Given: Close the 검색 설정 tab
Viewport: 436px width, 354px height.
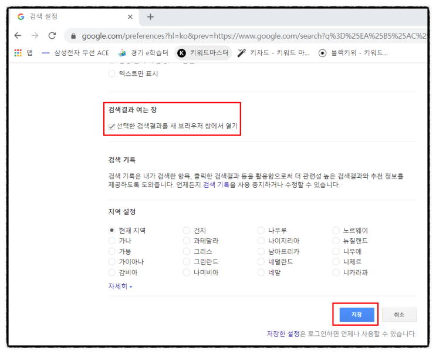Looking at the screenshot, I should [x=130, y=17].
